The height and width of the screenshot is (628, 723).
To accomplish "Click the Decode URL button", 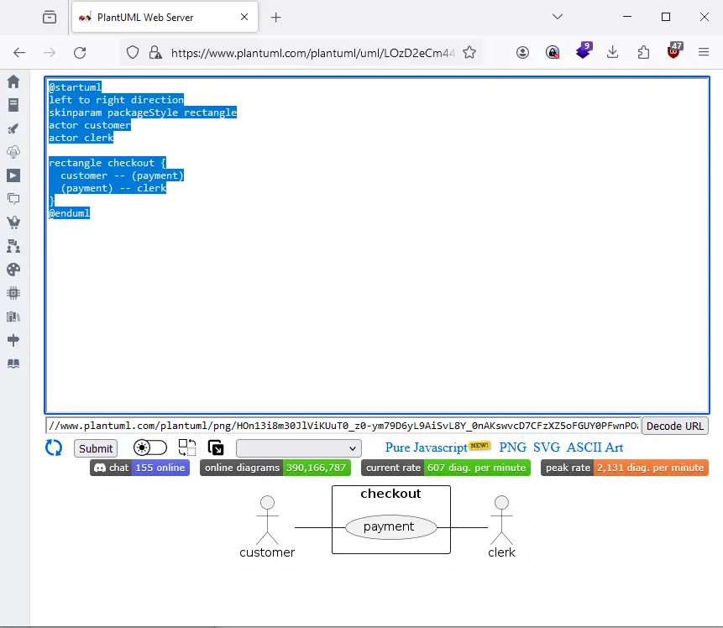I will [674, 426].
